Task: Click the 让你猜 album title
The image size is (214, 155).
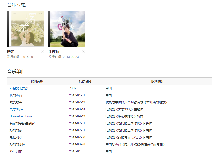Action: tap(54, 51)
